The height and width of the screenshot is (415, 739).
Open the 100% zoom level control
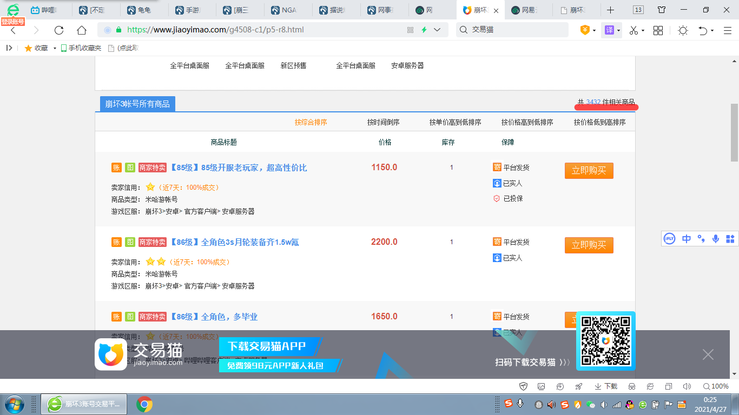pos(716,386)
